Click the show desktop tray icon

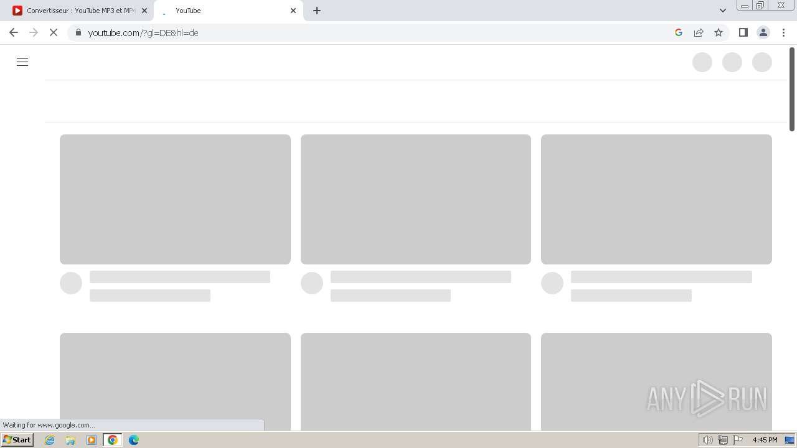tap(790, 440)
